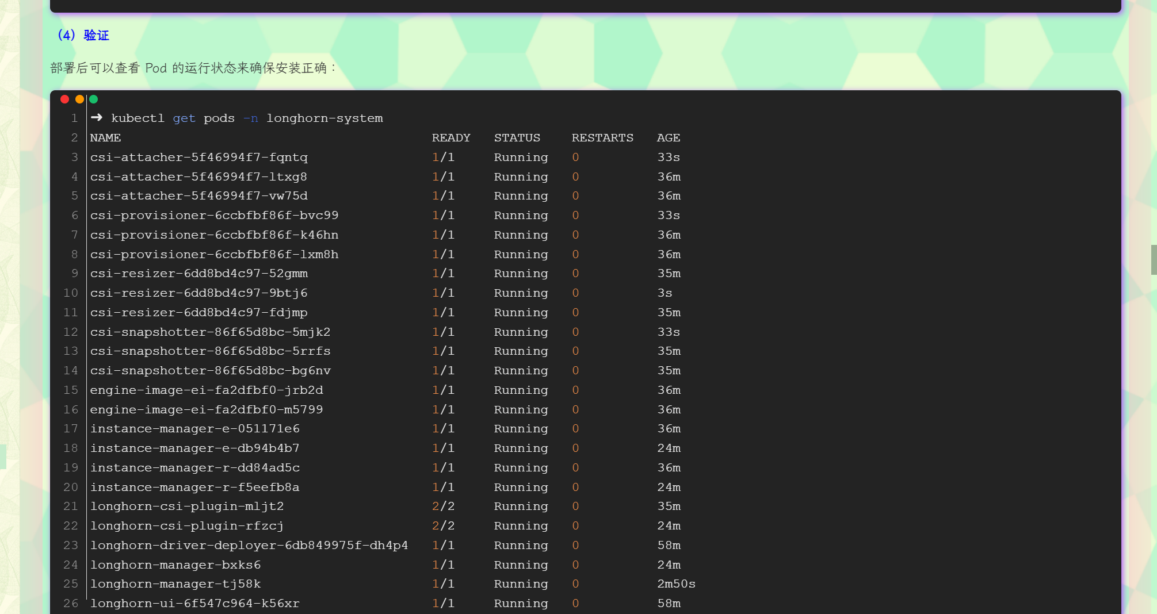Click the kubectl get pods command line
1157x614 pixels.
236,118
